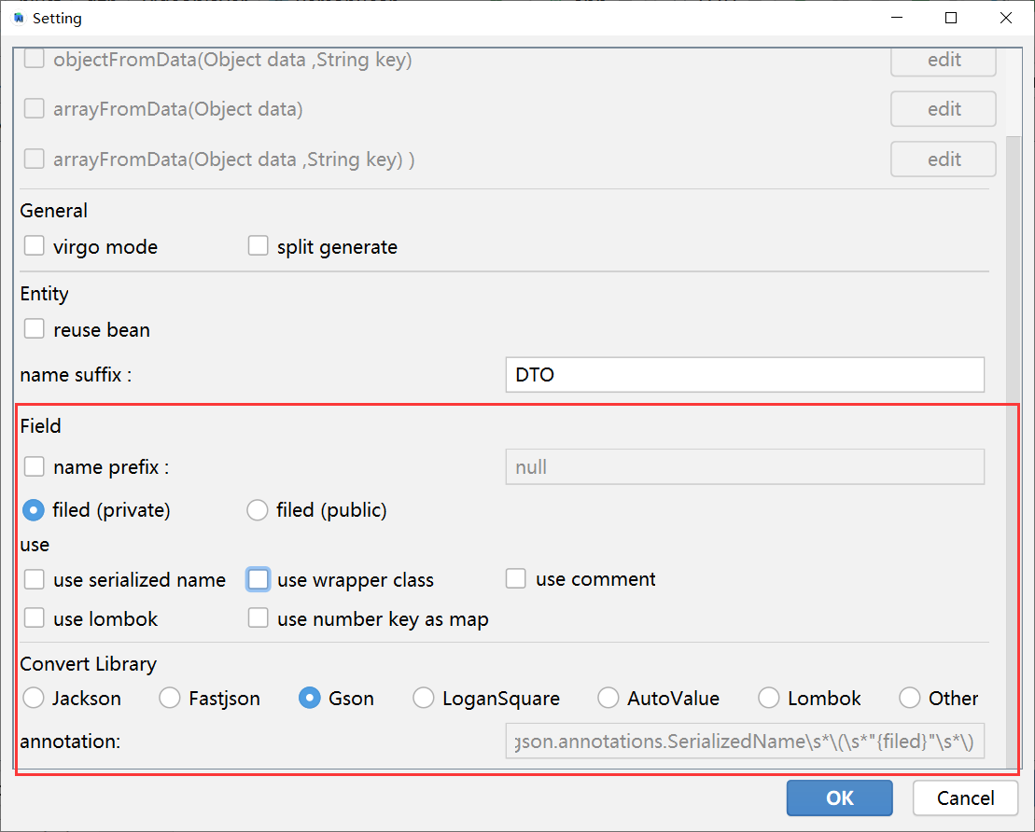This screenshot has height=832, width=1035.
Task: Click the vertical scrollbar thumb
Action: pos(1013,452)
